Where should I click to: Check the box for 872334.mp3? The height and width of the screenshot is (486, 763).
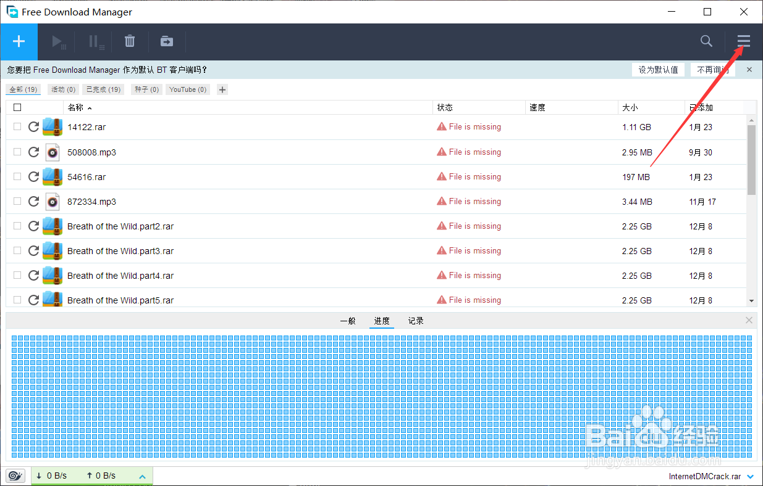17,200
